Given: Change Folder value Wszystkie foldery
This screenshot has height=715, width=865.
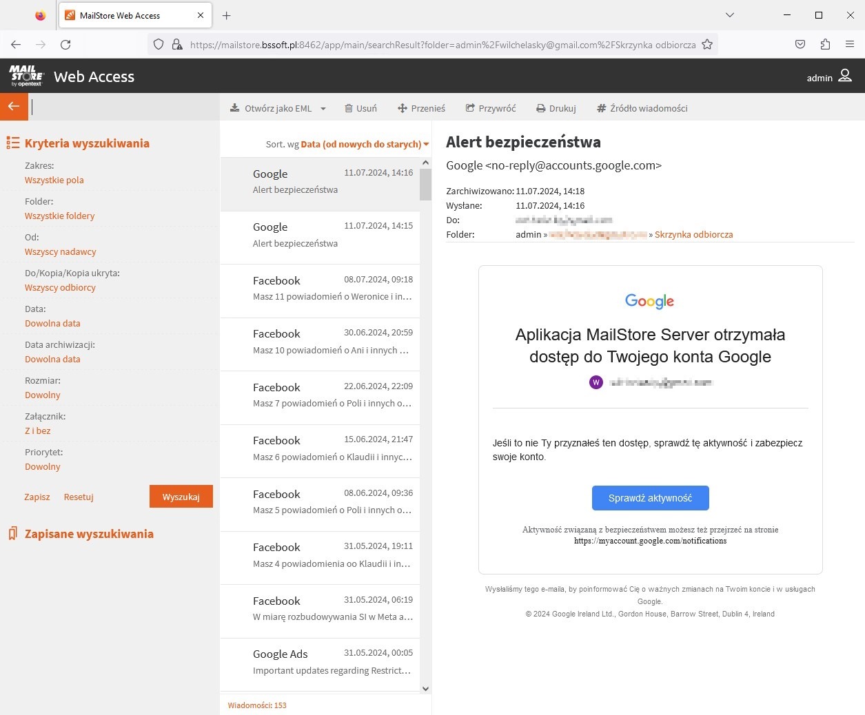Looking at the screenshot, I should [x=60, y=216].
